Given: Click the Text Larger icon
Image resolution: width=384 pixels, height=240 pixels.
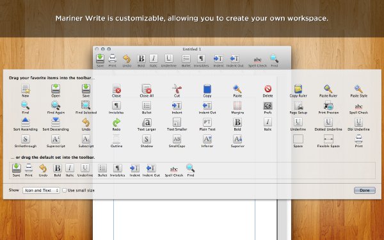Looking at the screenshot, I should (147, 122).
